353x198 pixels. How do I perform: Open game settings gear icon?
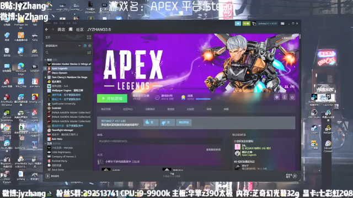277,97
